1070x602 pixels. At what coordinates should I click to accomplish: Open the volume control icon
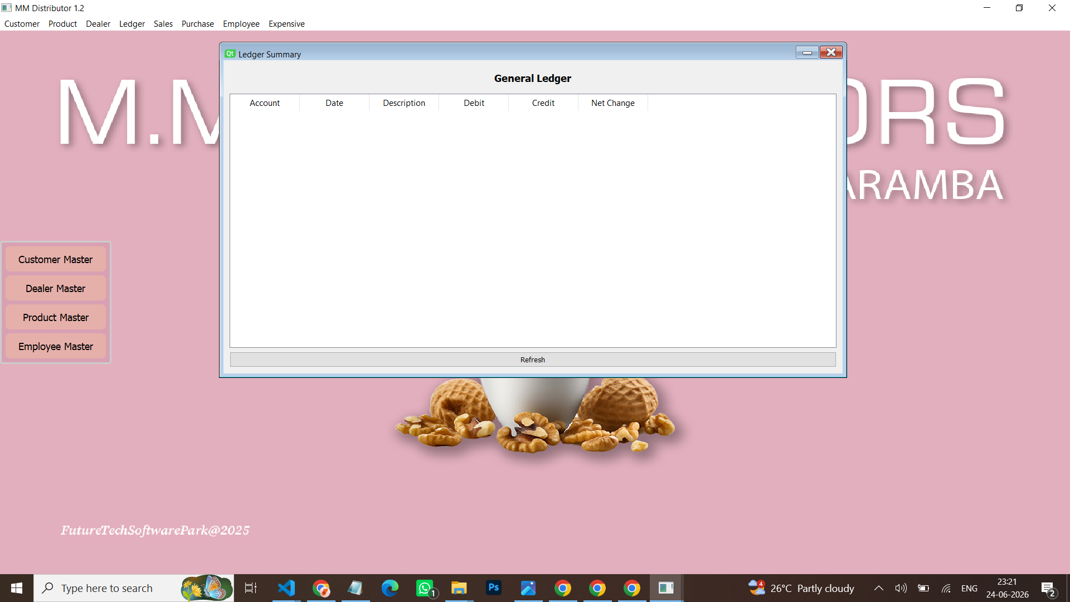coord(901,588)
